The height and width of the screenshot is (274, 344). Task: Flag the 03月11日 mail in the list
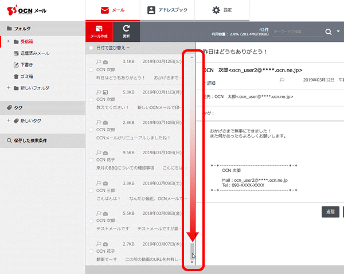(x=99, y=92)
